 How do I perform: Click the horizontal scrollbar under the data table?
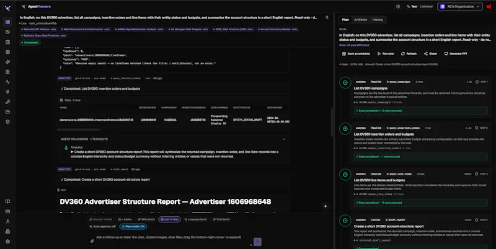[79, 129]
